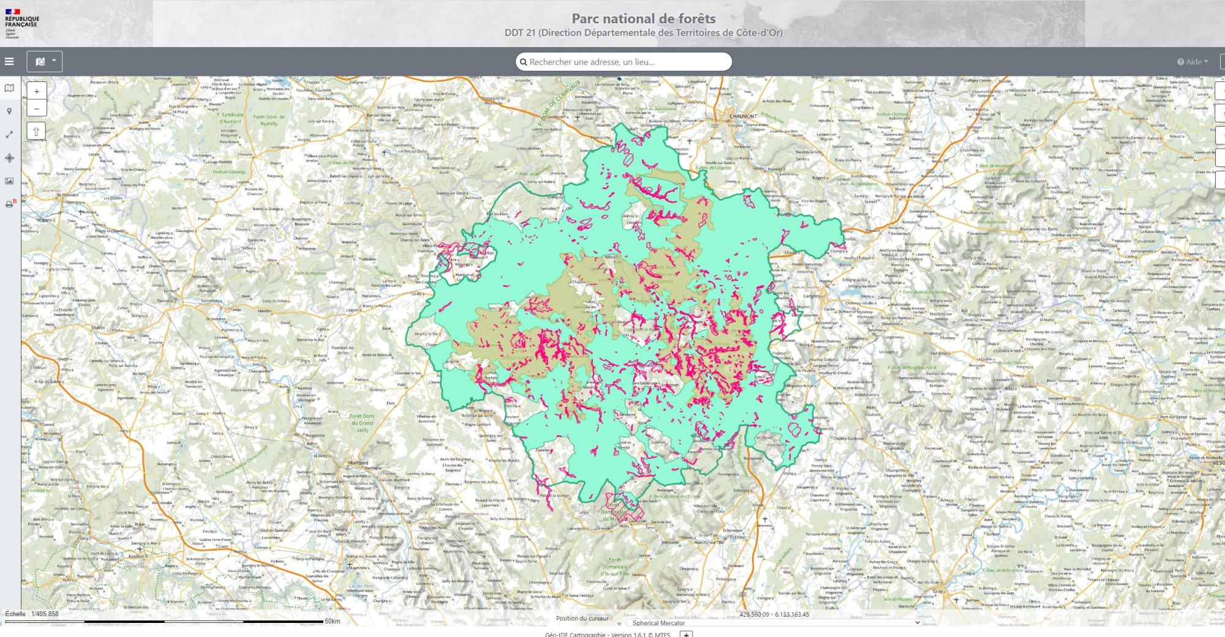Open the Aide menu
The height and width of the screenshot is (637, 1225).
point(1193,62)
